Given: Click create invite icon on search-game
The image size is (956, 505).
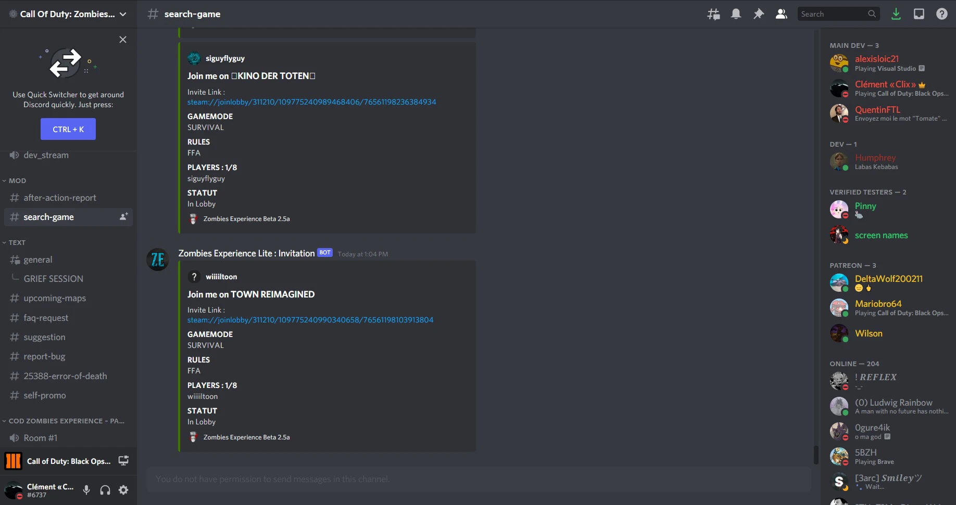Looking at the screenshot, I should pyautogui.click(x=123, y=217).
